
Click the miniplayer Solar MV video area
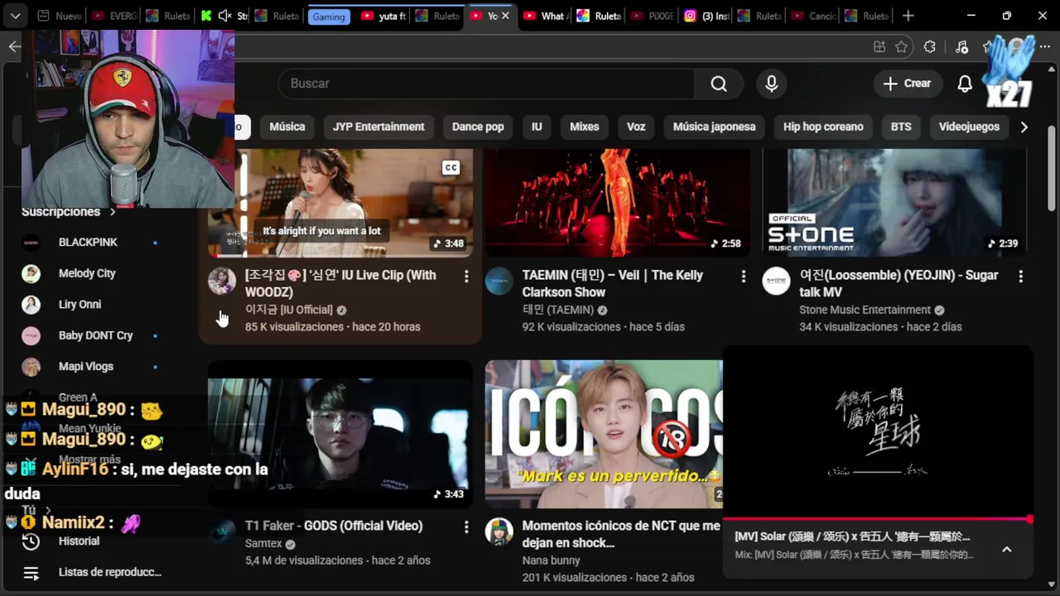878,432
